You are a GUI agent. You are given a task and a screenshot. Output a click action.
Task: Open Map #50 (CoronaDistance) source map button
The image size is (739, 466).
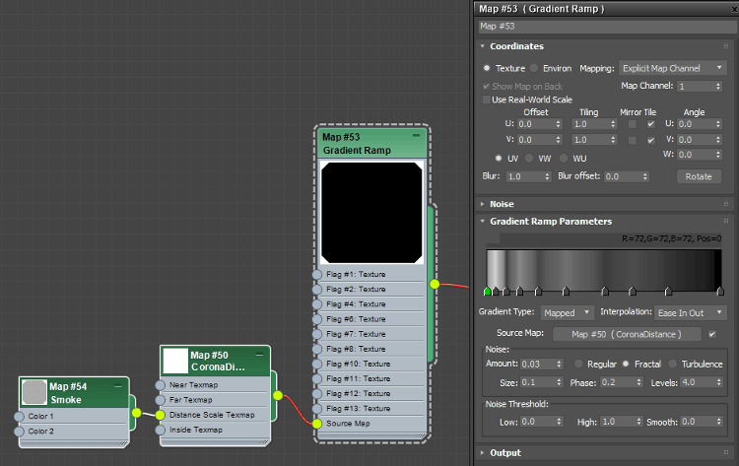pyautogui.click(x=629, y=334)
